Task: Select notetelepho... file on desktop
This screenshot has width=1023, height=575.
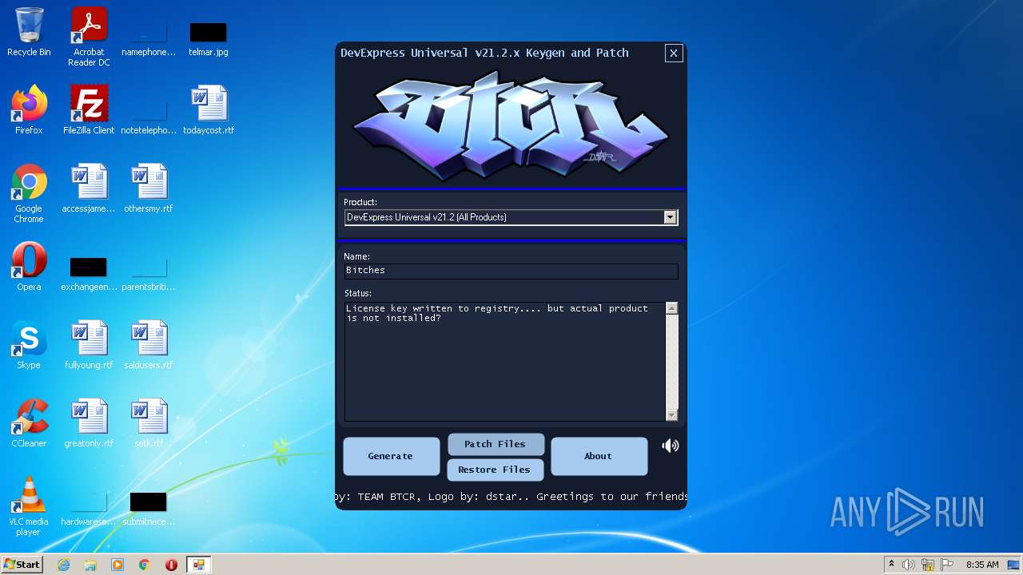Action: [x=149, y=116]
